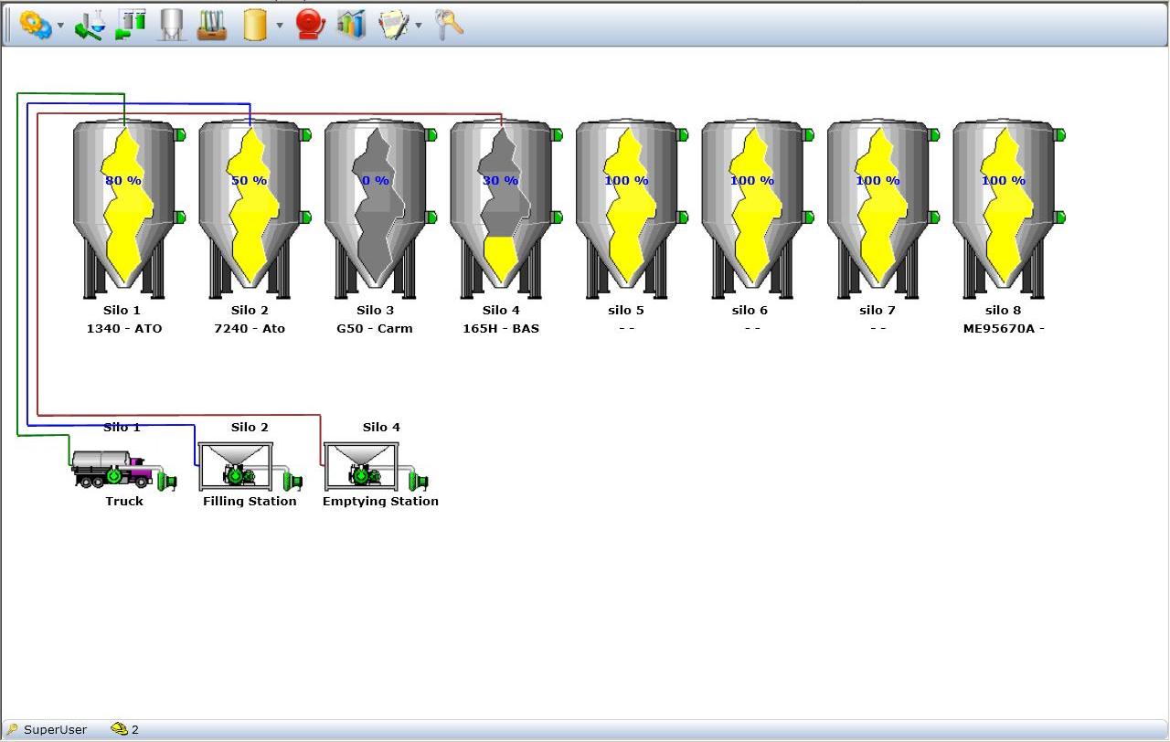Expand dropdown arrow beside yellow cylinder
Image resolution: width=1170 pixels, height=742 pixels.
[x=280, y=26]
